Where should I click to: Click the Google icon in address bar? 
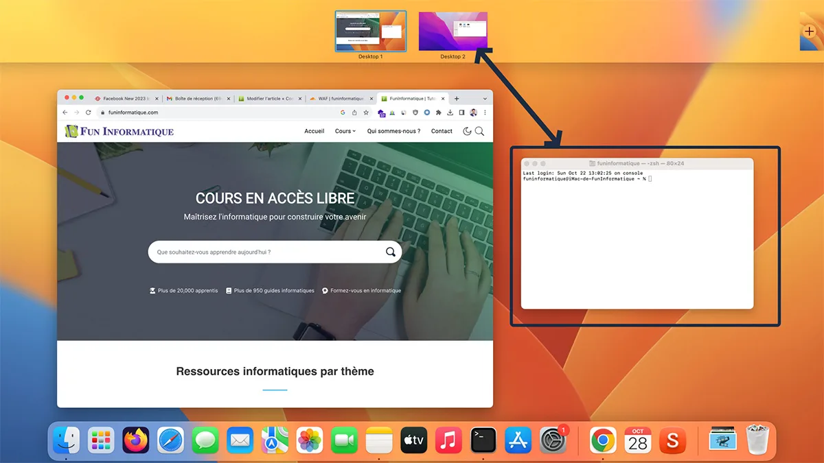point(343,112)
